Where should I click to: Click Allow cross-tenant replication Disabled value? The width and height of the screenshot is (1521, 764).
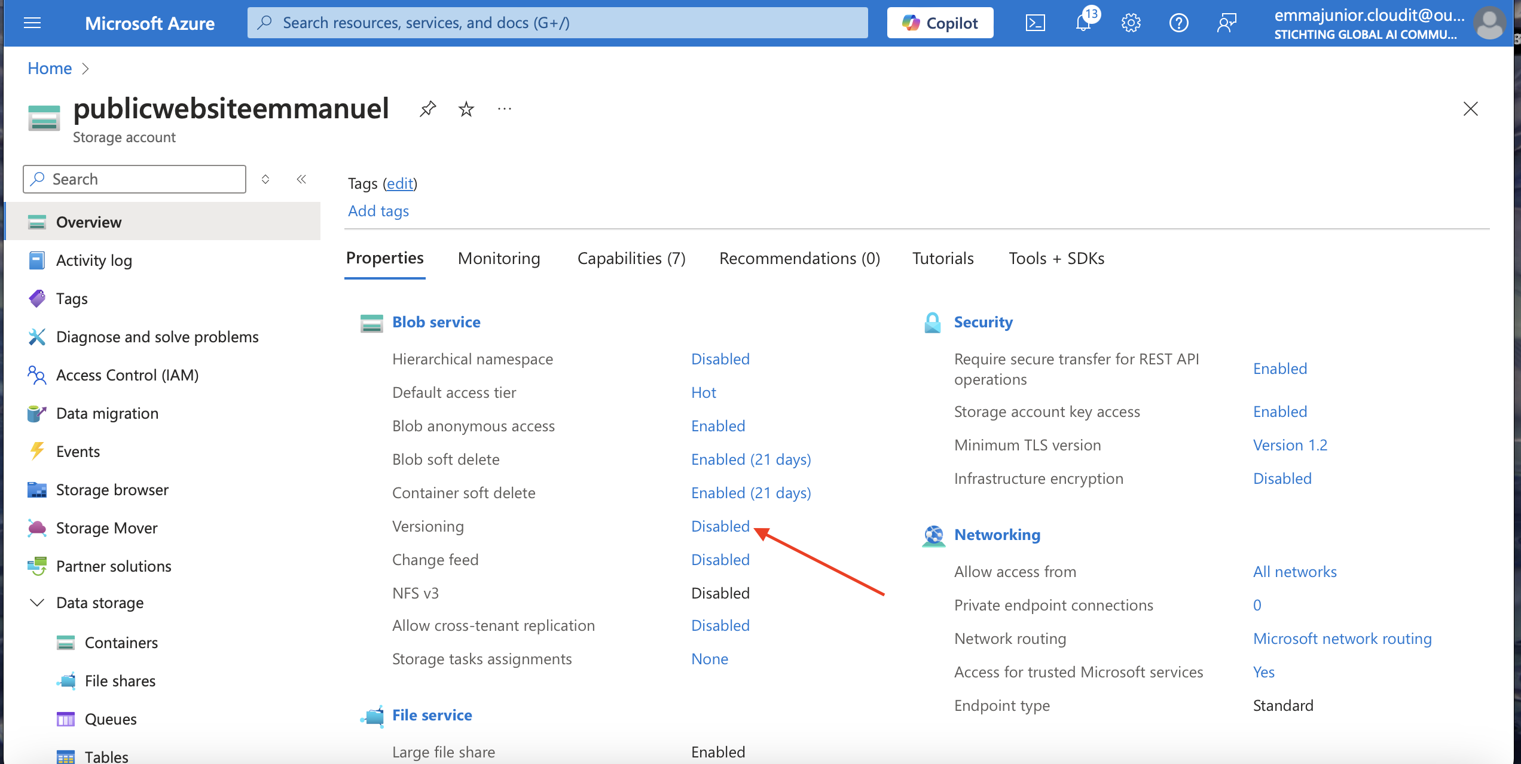pos(720,625)
